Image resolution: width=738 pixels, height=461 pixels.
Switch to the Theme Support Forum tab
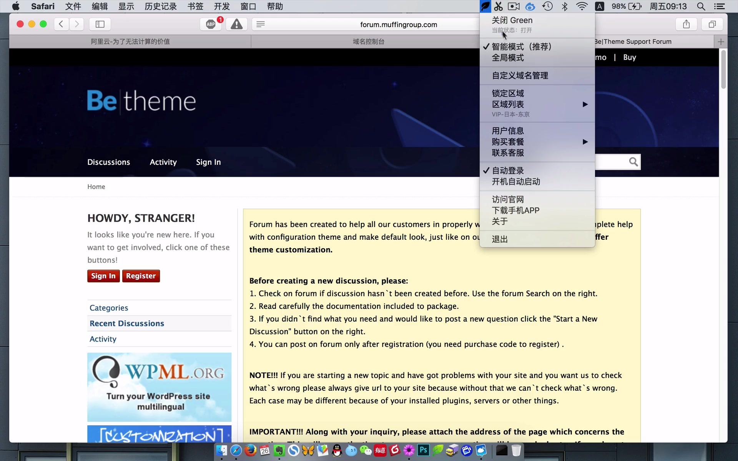pos(633,41)
